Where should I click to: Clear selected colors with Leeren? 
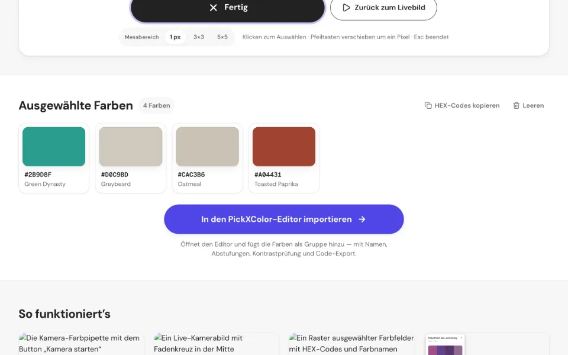[x=528, y=105]
